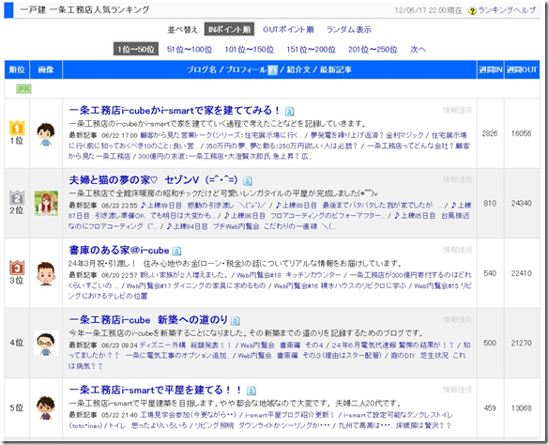Click the green PR badge

(x=23, y=89)
